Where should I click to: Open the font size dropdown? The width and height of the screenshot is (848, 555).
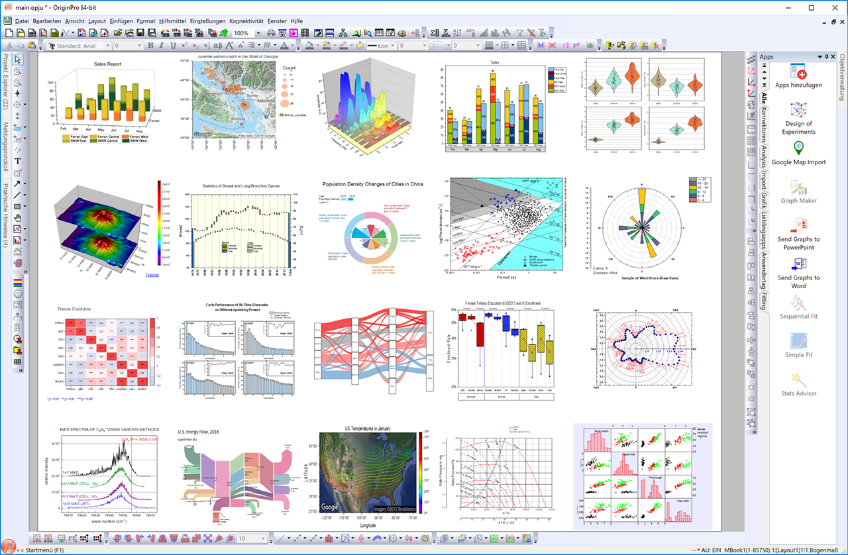point(140,46)
